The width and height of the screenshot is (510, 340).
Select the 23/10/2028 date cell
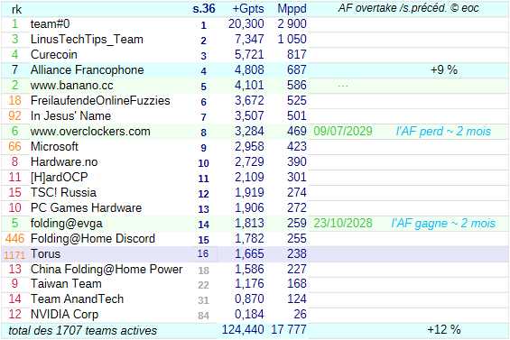(343, 224)
